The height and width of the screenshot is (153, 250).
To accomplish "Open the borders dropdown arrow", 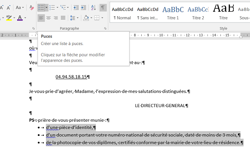I will (x=102, y=18).
